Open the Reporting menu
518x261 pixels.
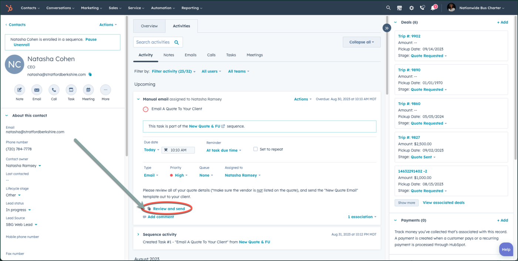coord(192,8)
